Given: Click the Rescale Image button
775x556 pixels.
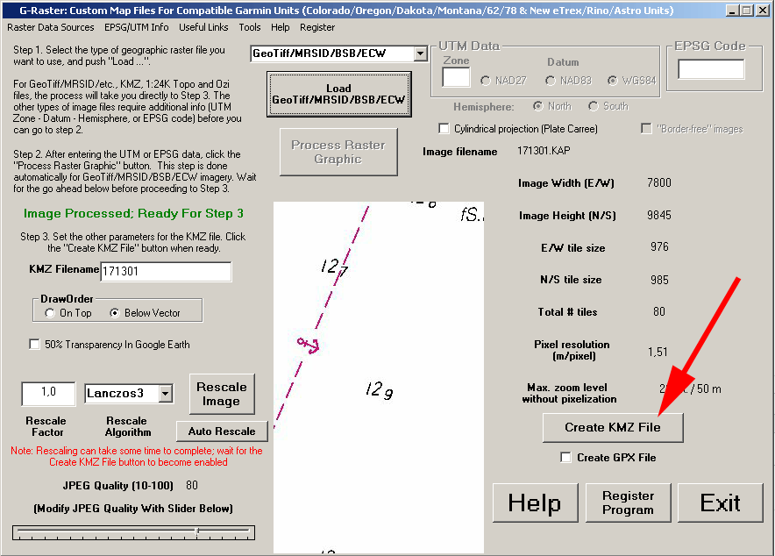Looking at the screenshot, I should point(221,394).
